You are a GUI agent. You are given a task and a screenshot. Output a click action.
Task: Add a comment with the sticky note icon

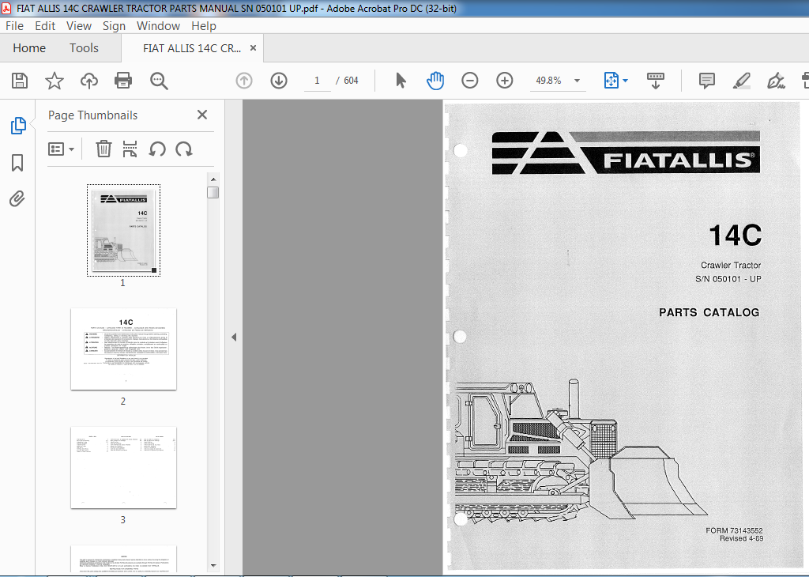coord(707,81)
